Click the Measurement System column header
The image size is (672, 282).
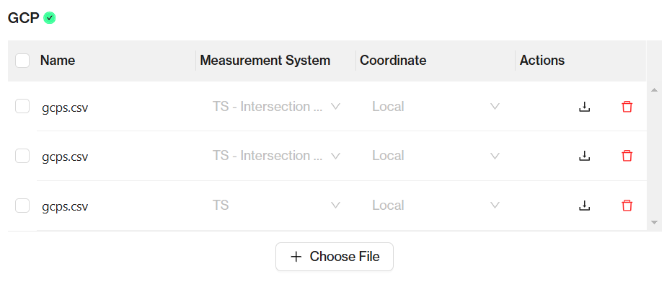pyautogui.click(x=265, y=61)
